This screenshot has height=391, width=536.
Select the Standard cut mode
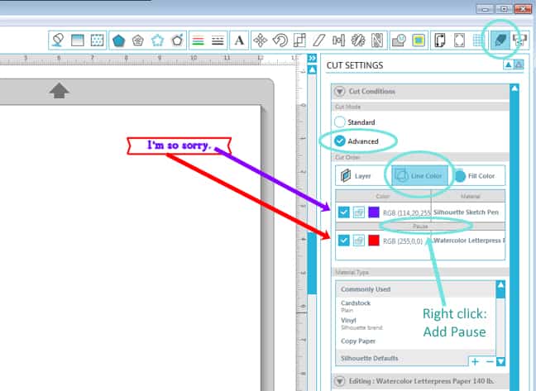[340, 122]
